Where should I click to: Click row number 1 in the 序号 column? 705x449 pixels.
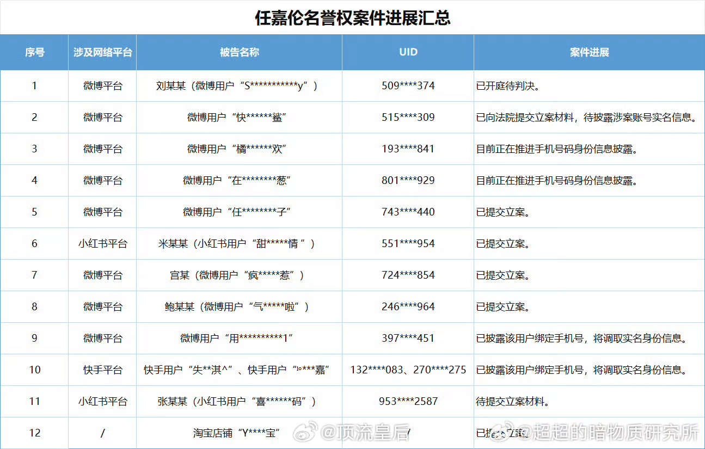pyautogui.click(x=34, y=85)
